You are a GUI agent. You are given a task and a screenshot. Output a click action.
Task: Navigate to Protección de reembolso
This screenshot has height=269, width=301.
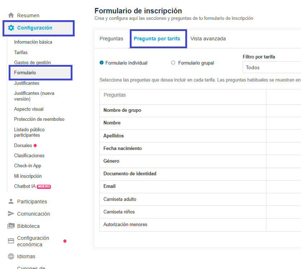point(39,119)
